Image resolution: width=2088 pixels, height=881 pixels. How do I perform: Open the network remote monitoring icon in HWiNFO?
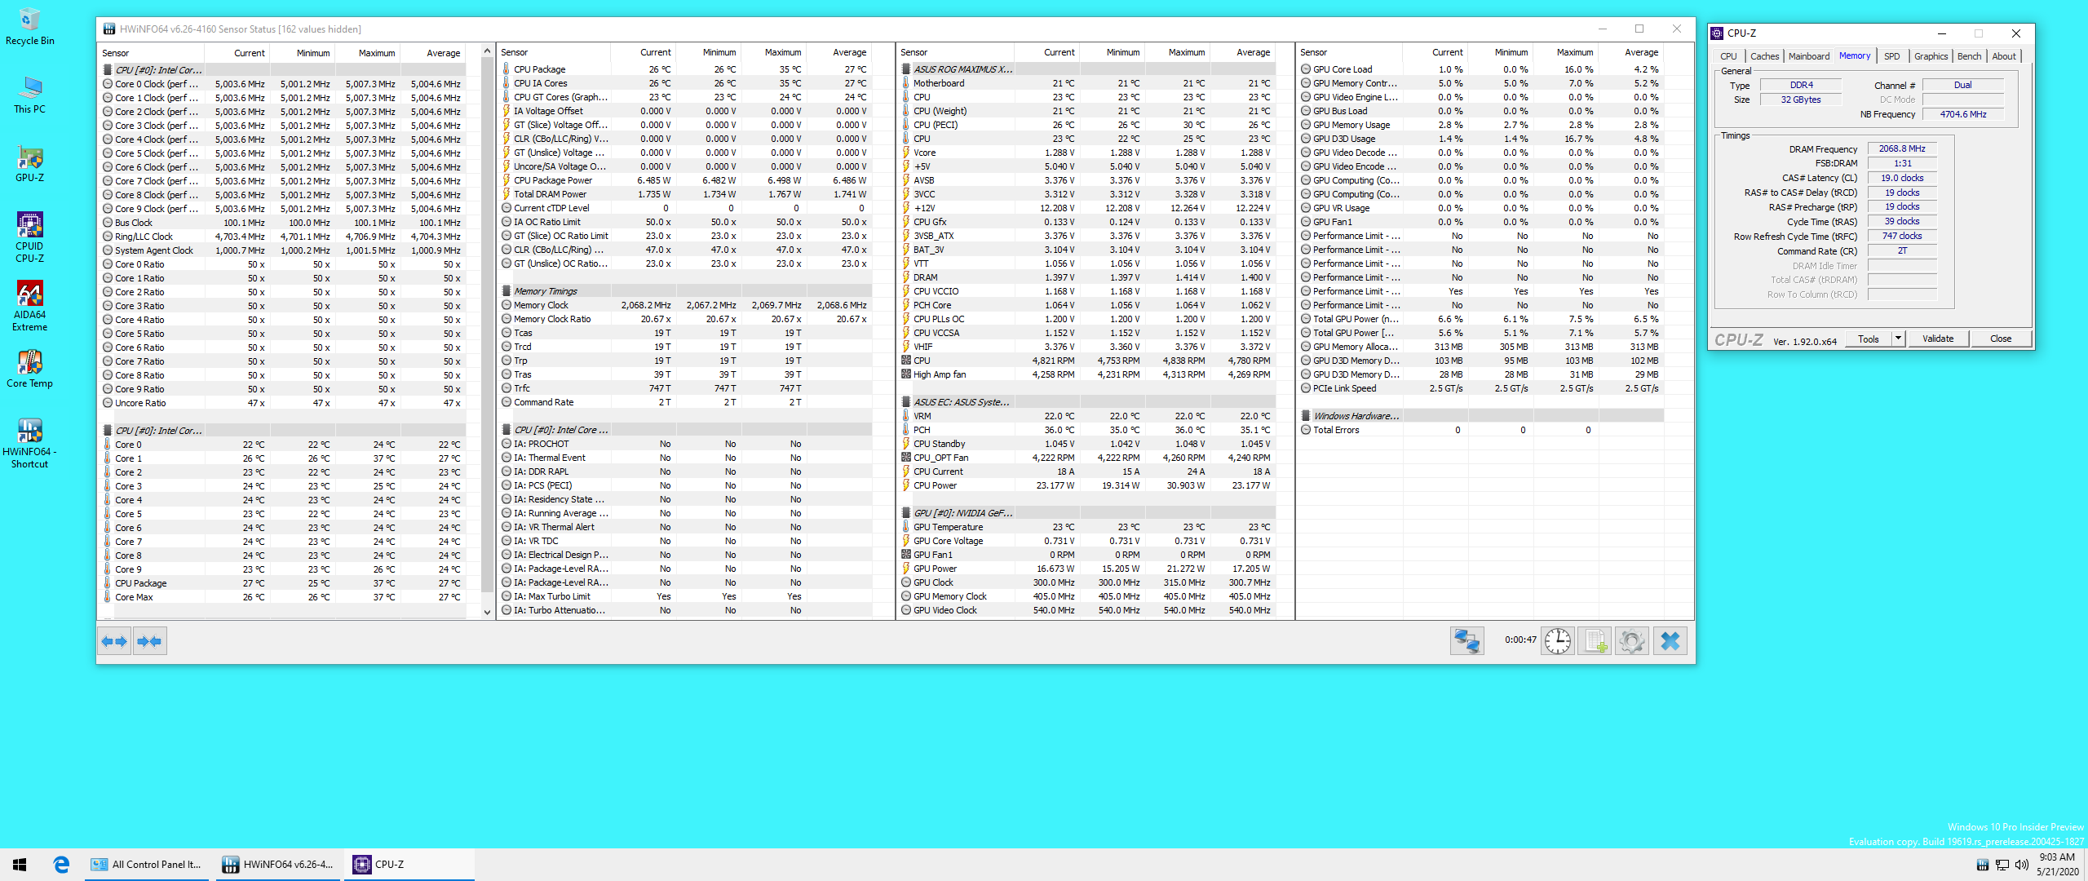pos(1466,641)
